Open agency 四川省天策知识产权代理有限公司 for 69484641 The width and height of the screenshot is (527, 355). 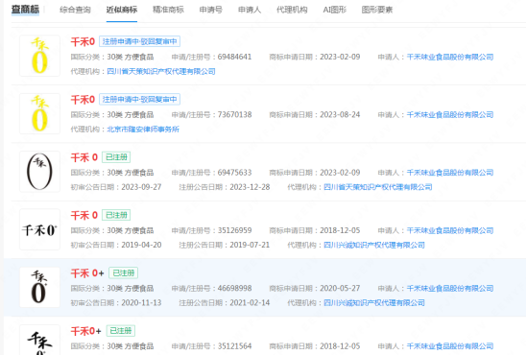(x=161, y=71)
